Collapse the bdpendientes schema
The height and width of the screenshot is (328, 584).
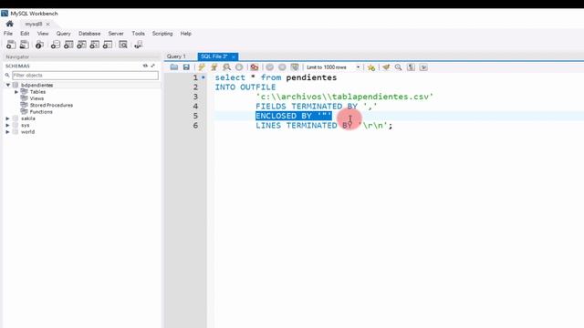[8, 85]
